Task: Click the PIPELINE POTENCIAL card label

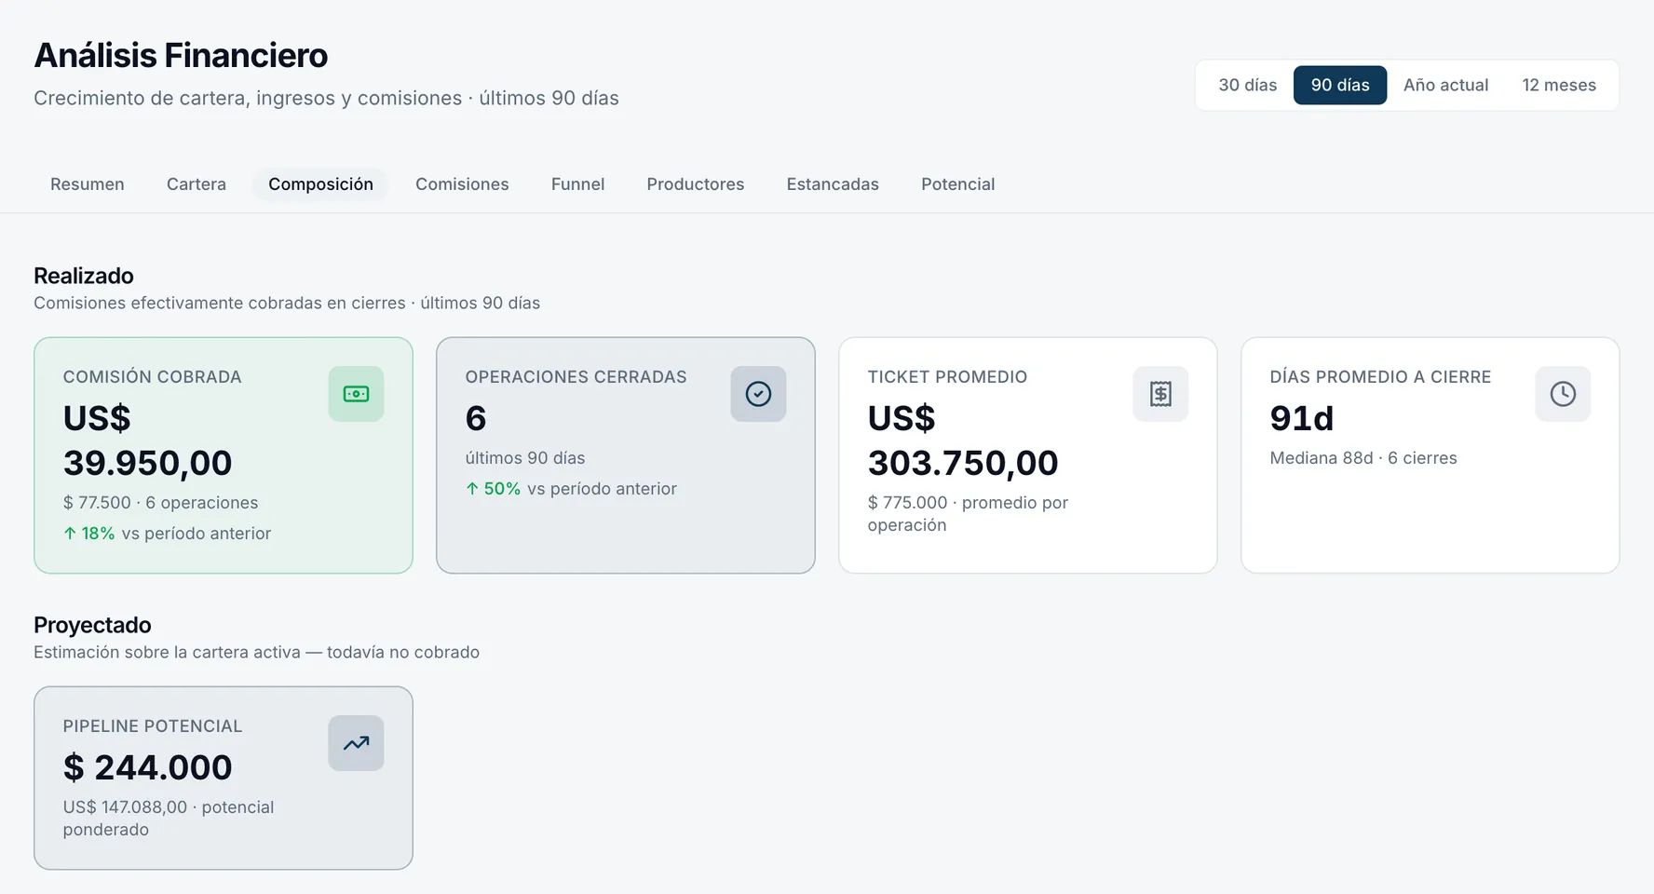Action: pos(152,726)
